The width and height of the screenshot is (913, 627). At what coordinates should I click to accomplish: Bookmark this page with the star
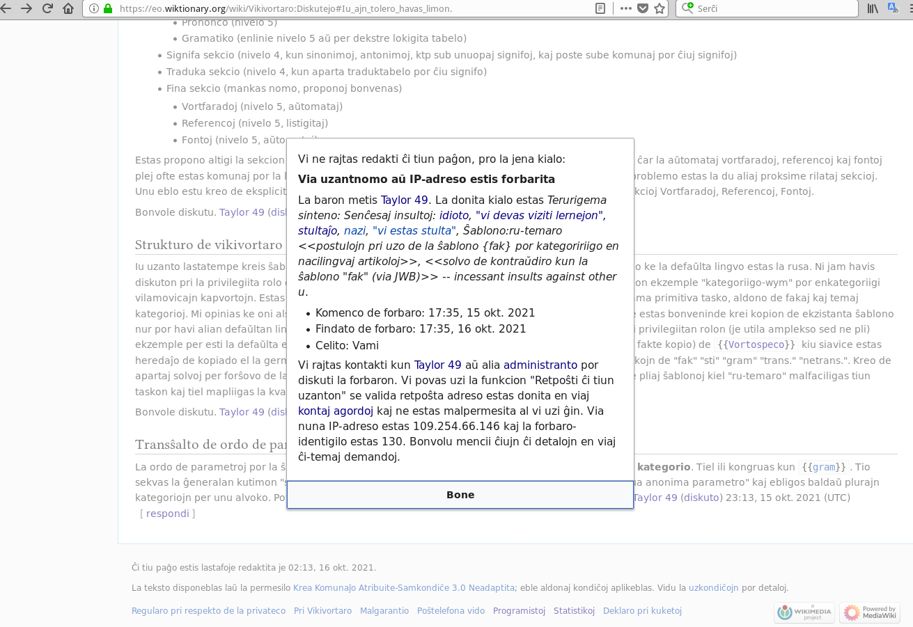point(660,8)
